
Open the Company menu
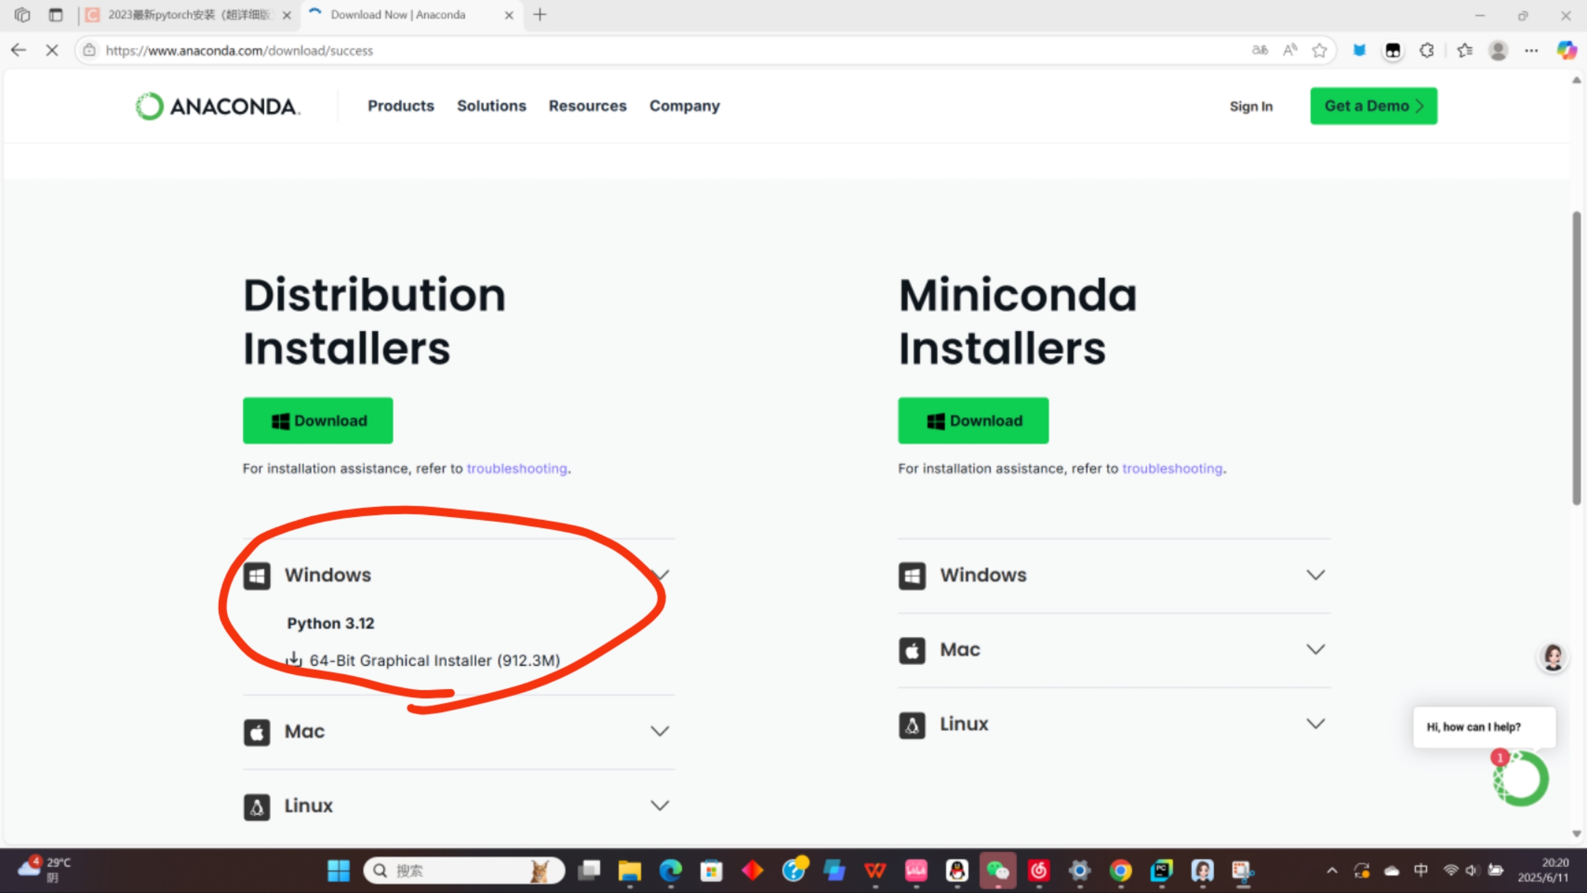(684, 106)
